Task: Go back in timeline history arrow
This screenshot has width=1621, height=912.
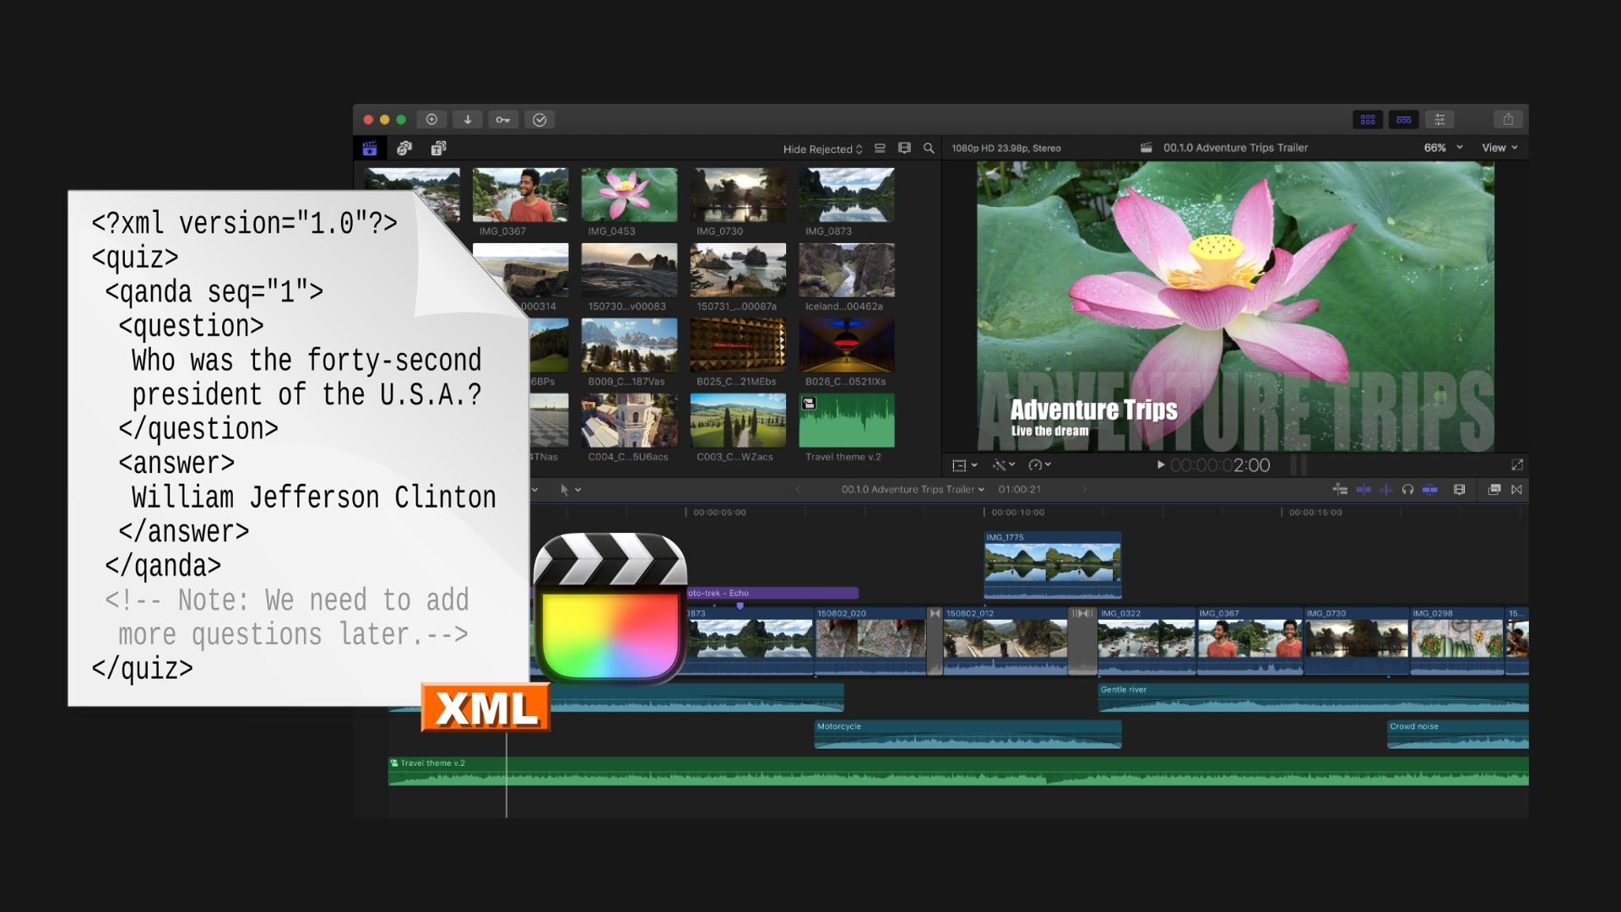Action: pyautogui.click(x=797, y=490)
